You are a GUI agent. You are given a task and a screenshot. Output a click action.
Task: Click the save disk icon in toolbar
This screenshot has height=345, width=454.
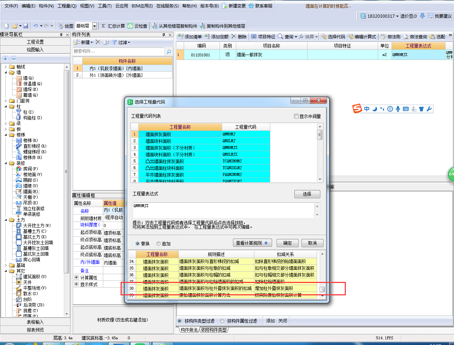tap(26, 26)
